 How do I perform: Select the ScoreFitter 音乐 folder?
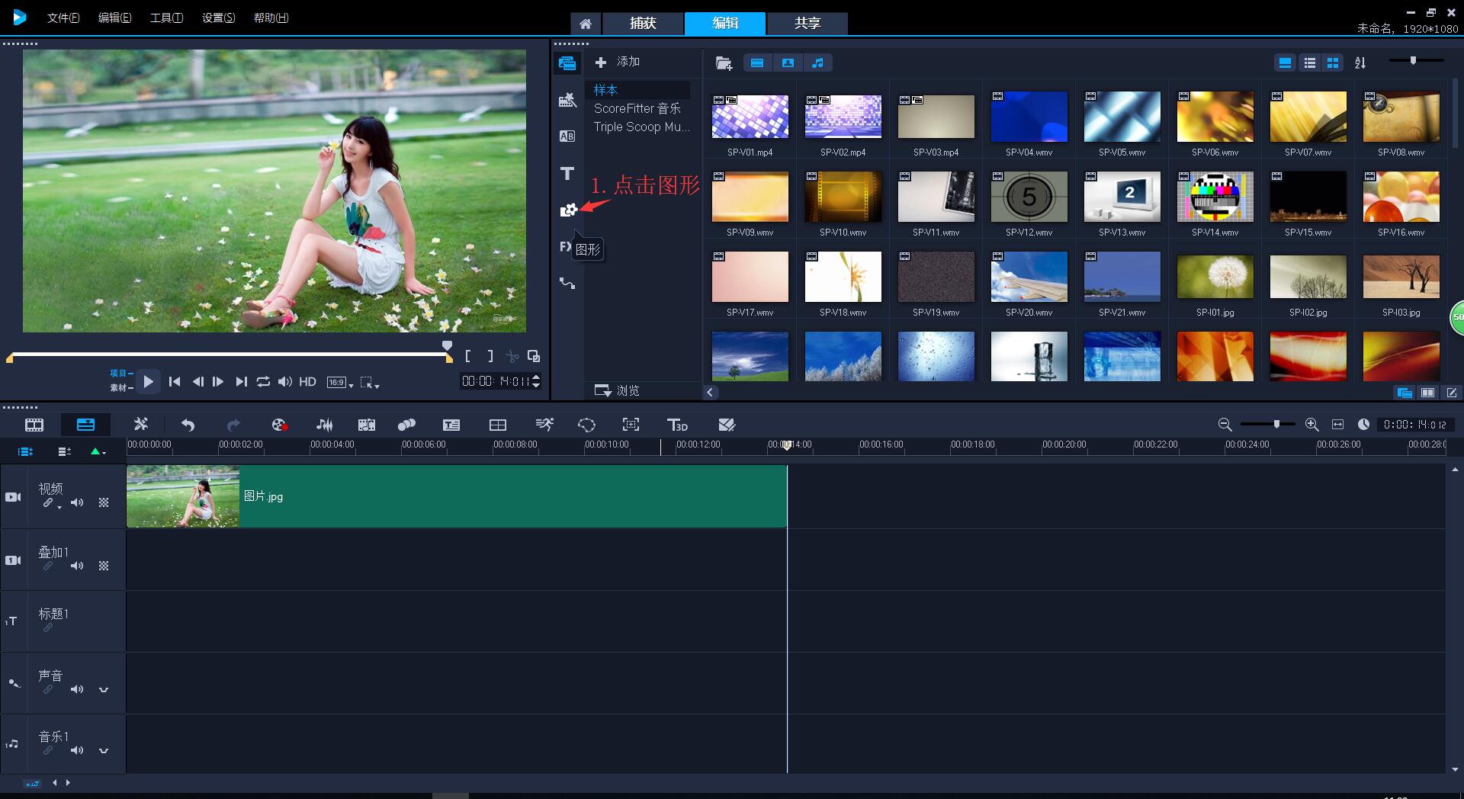click(637, 108)
